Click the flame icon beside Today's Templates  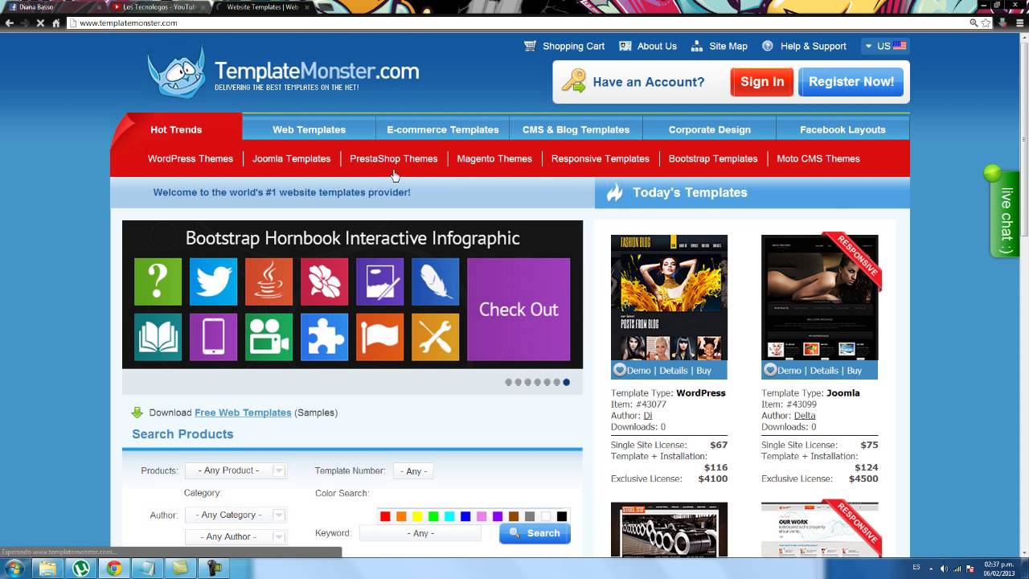coord(614,192)
